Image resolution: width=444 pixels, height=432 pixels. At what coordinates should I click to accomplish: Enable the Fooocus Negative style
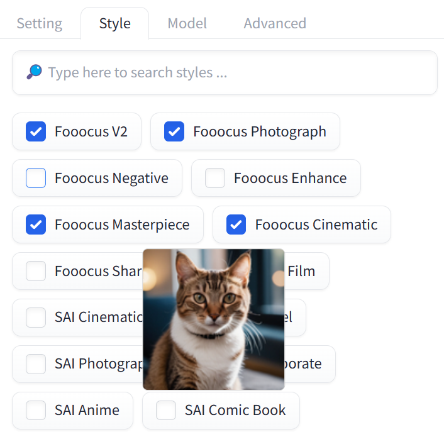pos(36,178)
